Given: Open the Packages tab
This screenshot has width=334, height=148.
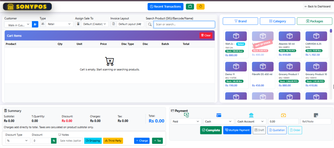Looking at the screenshot, I should click(x=314, y=21).
